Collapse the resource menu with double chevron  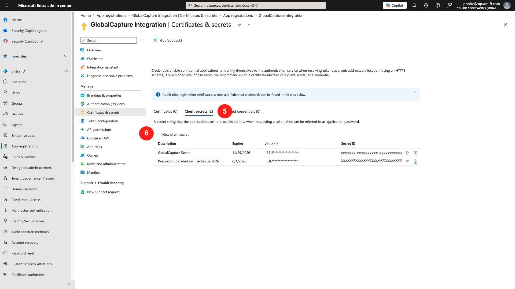coord(142,40)
